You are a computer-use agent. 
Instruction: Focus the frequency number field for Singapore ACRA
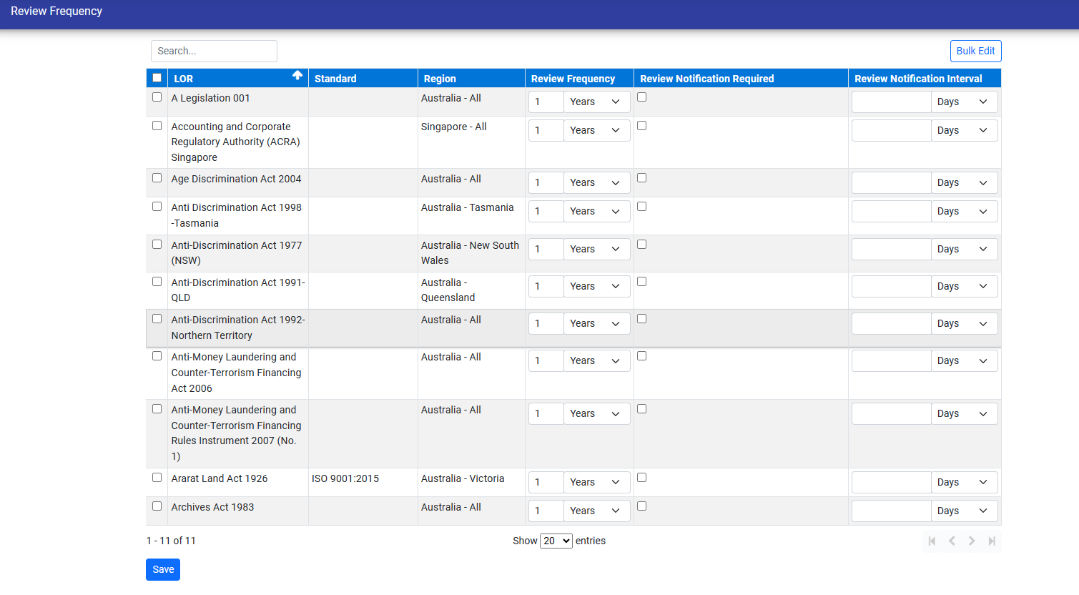click(546, 131)
